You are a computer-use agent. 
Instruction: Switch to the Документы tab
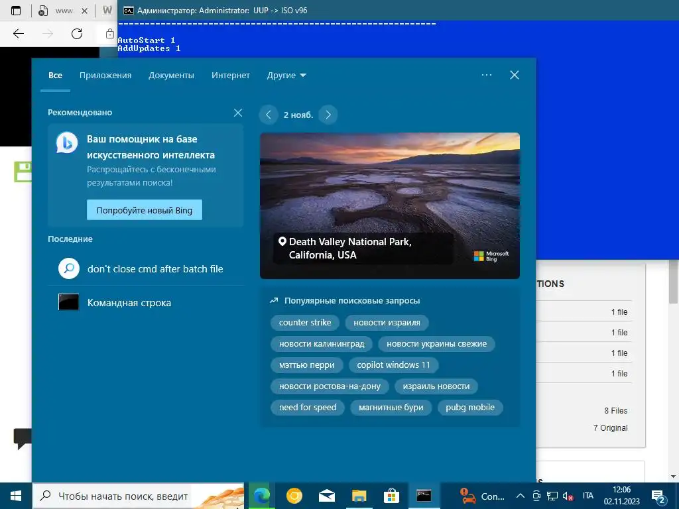coord(171,76)
